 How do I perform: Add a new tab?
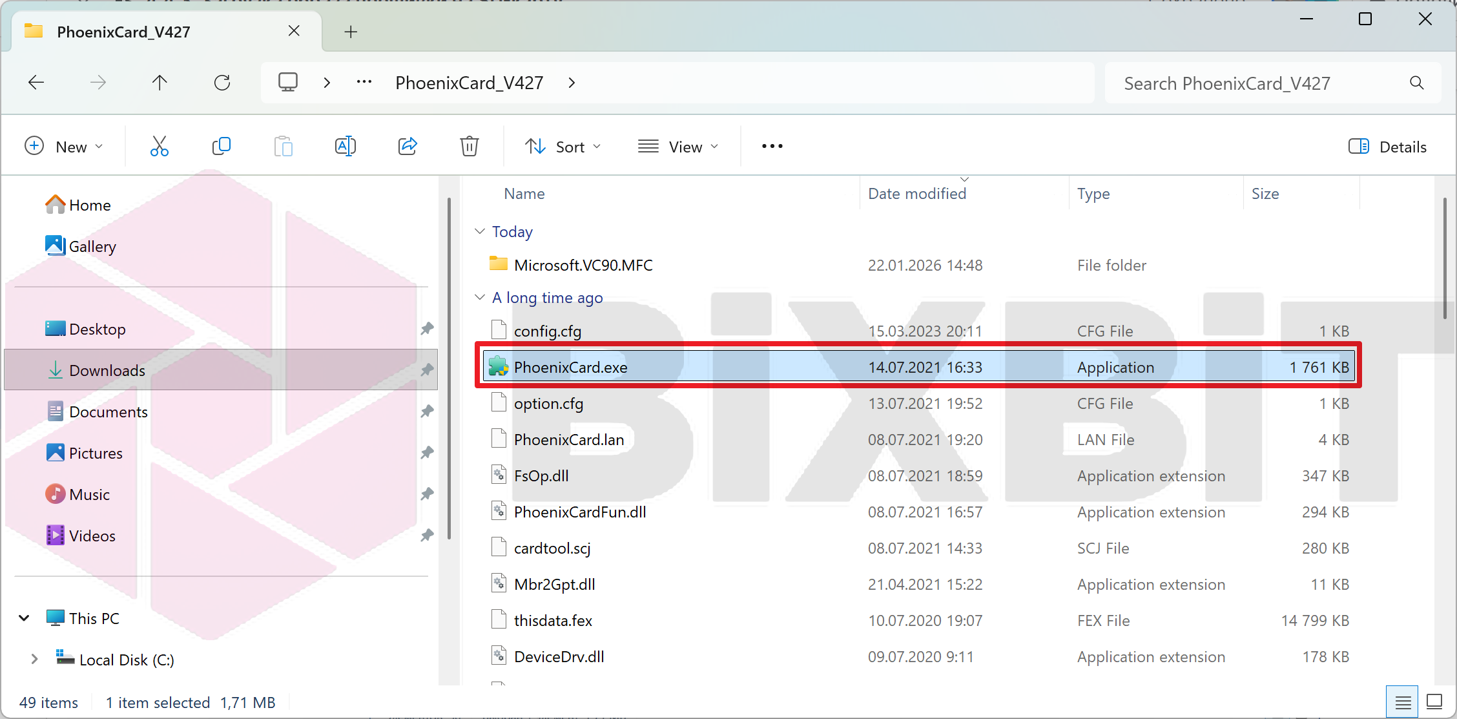351,32
